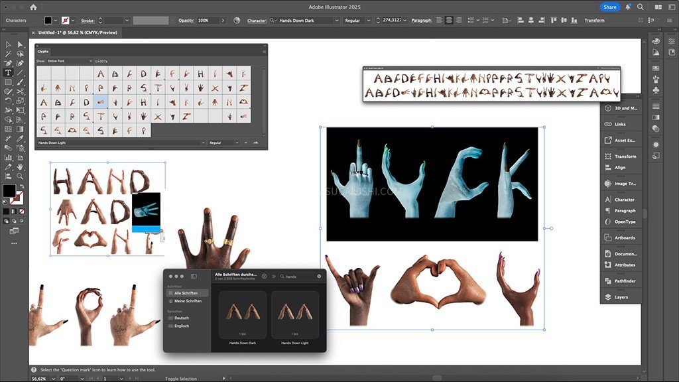The image size is (679, 382).
Task: Expand the Character font family dropdown
Action: click(336, 21)
